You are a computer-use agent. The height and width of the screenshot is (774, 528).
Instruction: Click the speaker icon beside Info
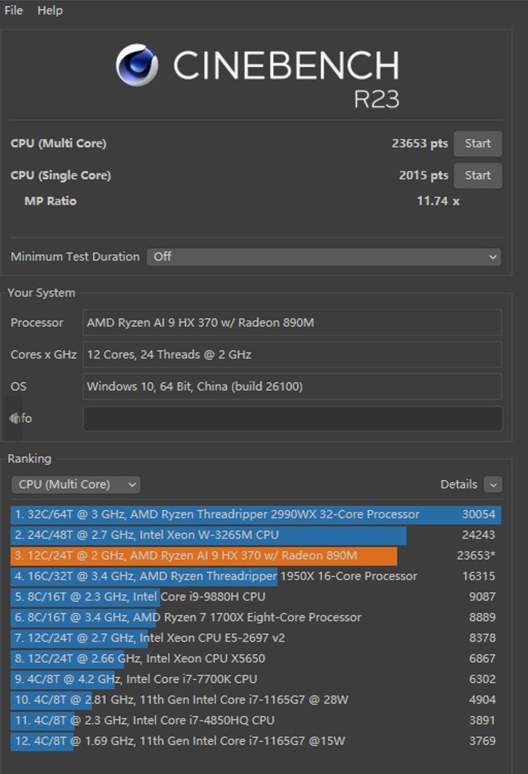14,418
